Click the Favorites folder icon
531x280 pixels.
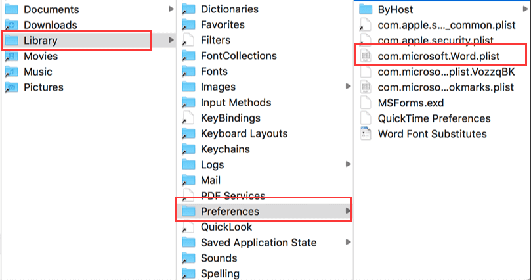point(188,24)
